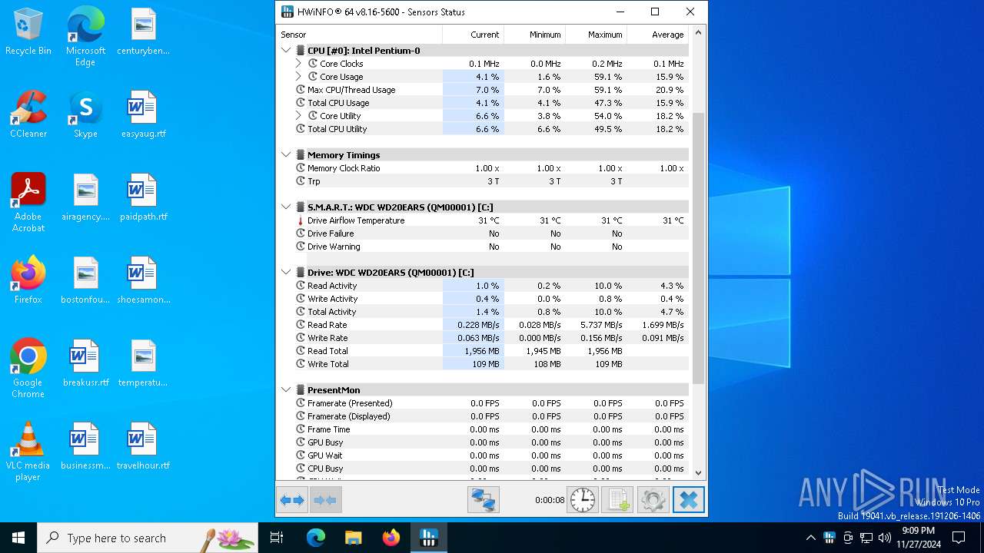The width and height of the screenshot is (984, 553).
Task: Click the greyed double-arrow shrink button
Action: pyautogui.click(x=325, y=500)
